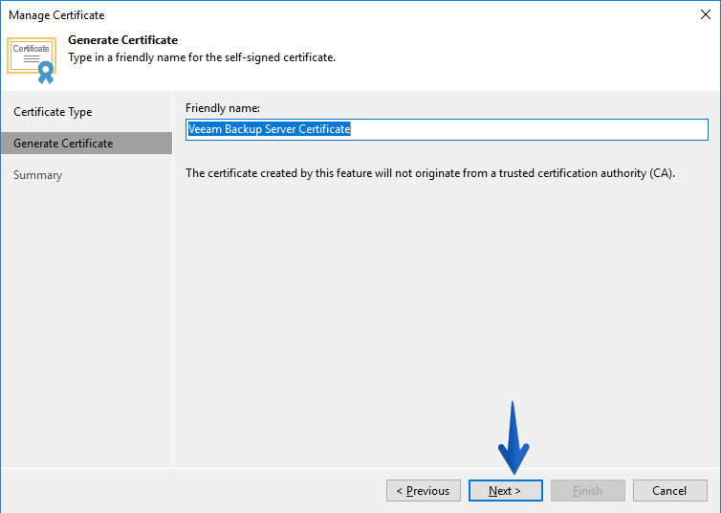Click the Next button
Image resolution: width=721 pixels, height=513 pixels.
505,490
